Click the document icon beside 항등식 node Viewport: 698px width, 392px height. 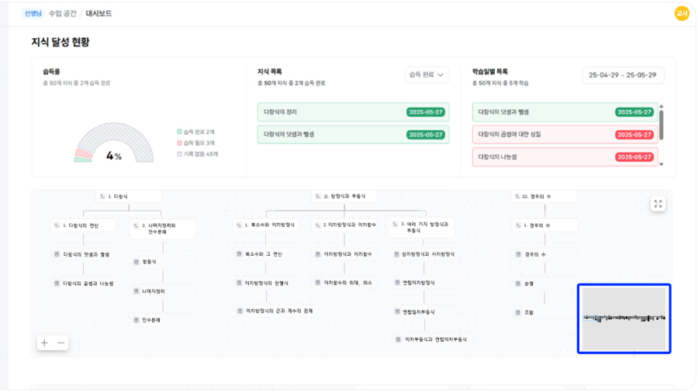pyautogui.click(x=136, y=262)
